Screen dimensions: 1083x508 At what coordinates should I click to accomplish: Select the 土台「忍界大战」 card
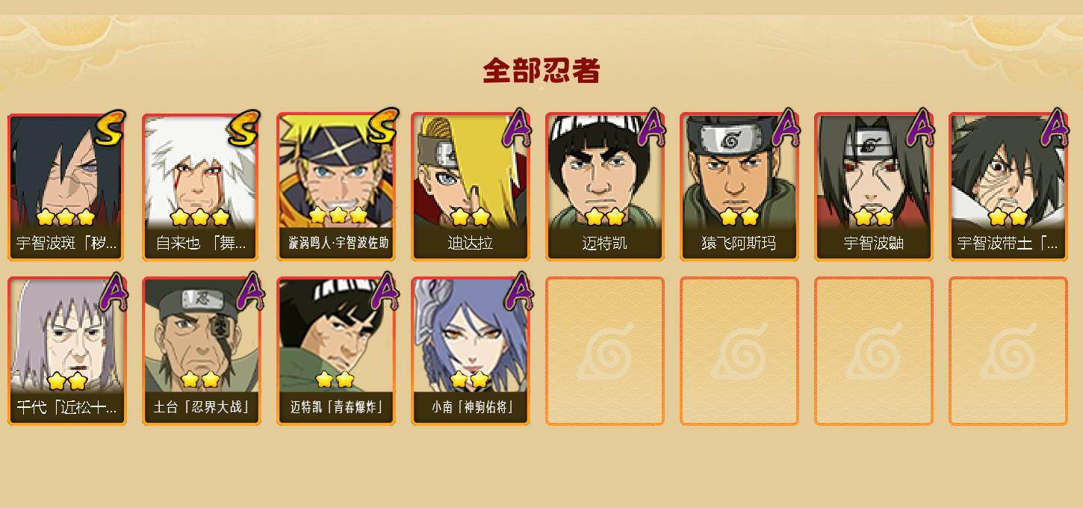[x=202, y=351]
